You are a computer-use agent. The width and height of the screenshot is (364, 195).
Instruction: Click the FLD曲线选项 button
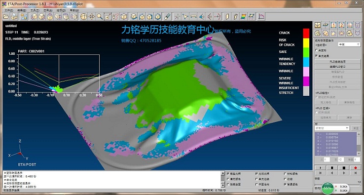[337, 62]
